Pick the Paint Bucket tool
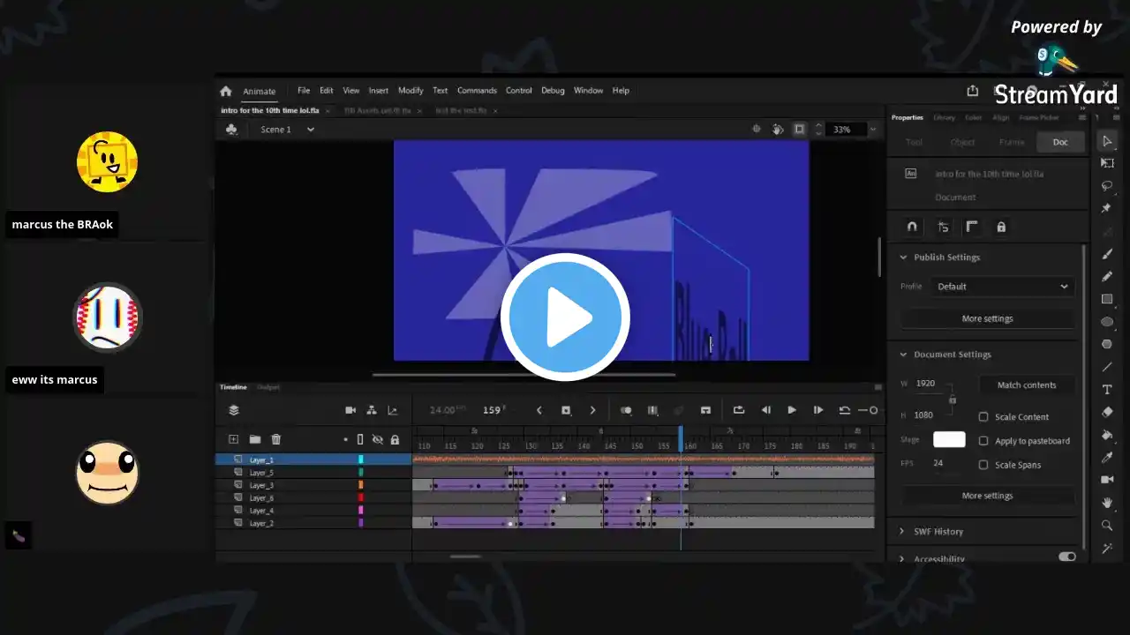Viewport: 1130px width, 635px height. pos(1107,435)
